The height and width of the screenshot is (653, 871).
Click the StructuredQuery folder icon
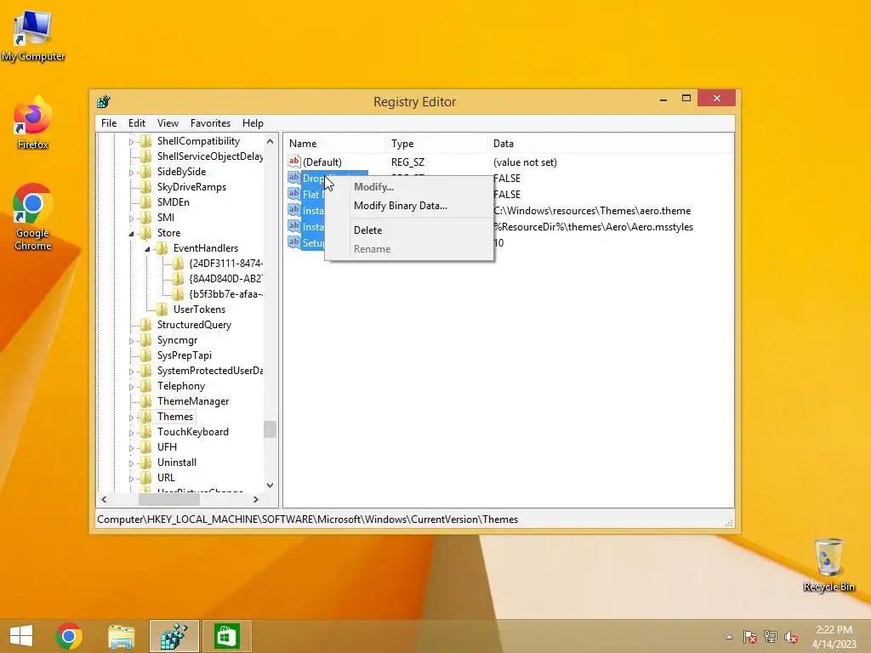[146, 325]
